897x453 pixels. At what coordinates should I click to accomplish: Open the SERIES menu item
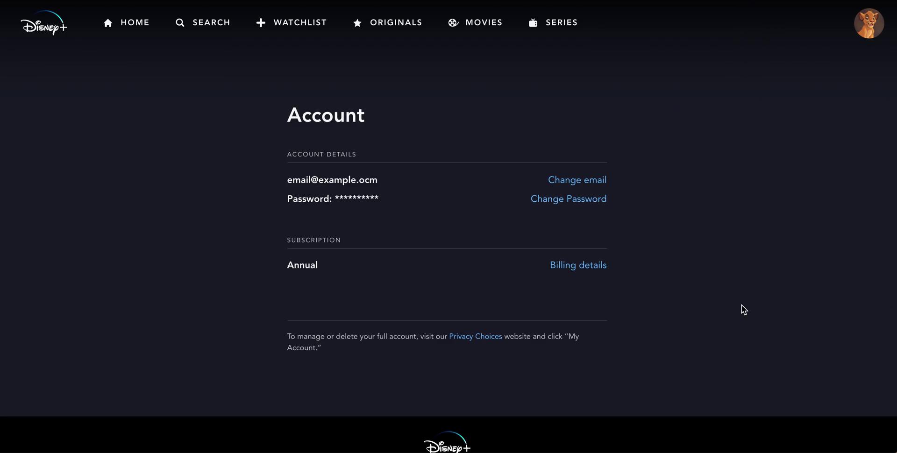tap(562, 22)
